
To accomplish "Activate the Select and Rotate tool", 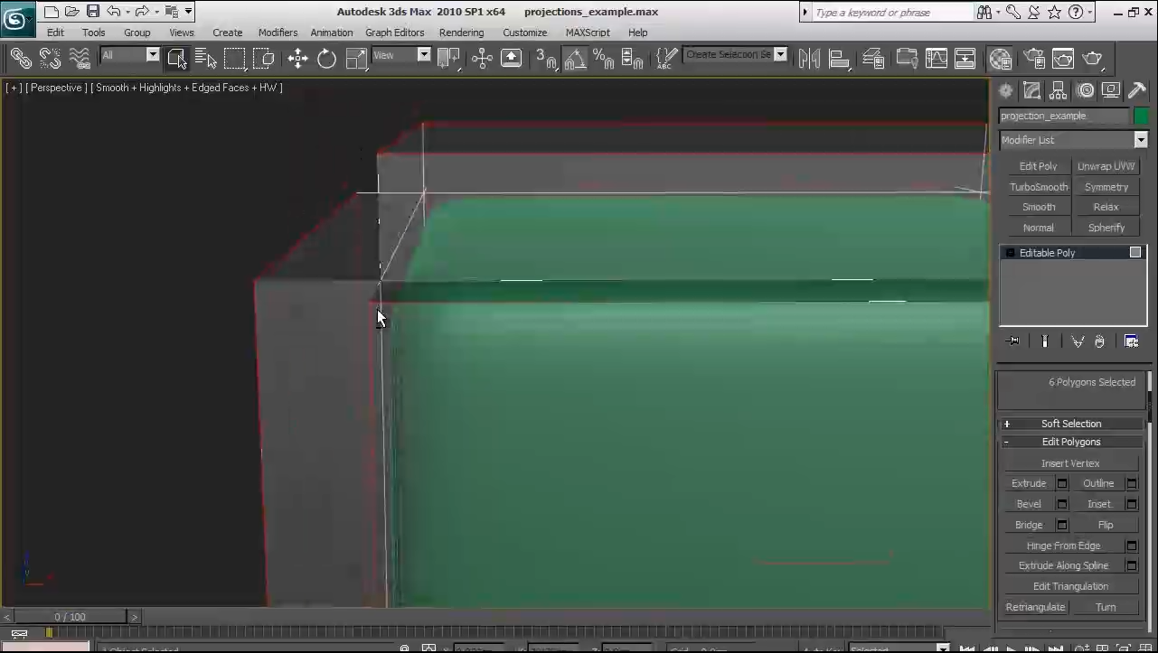I will (326, 59).
